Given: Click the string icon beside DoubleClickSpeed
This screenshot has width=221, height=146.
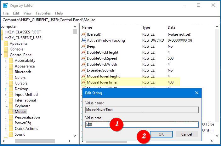Looking at the screenshot, I should [x=83, y=58].
